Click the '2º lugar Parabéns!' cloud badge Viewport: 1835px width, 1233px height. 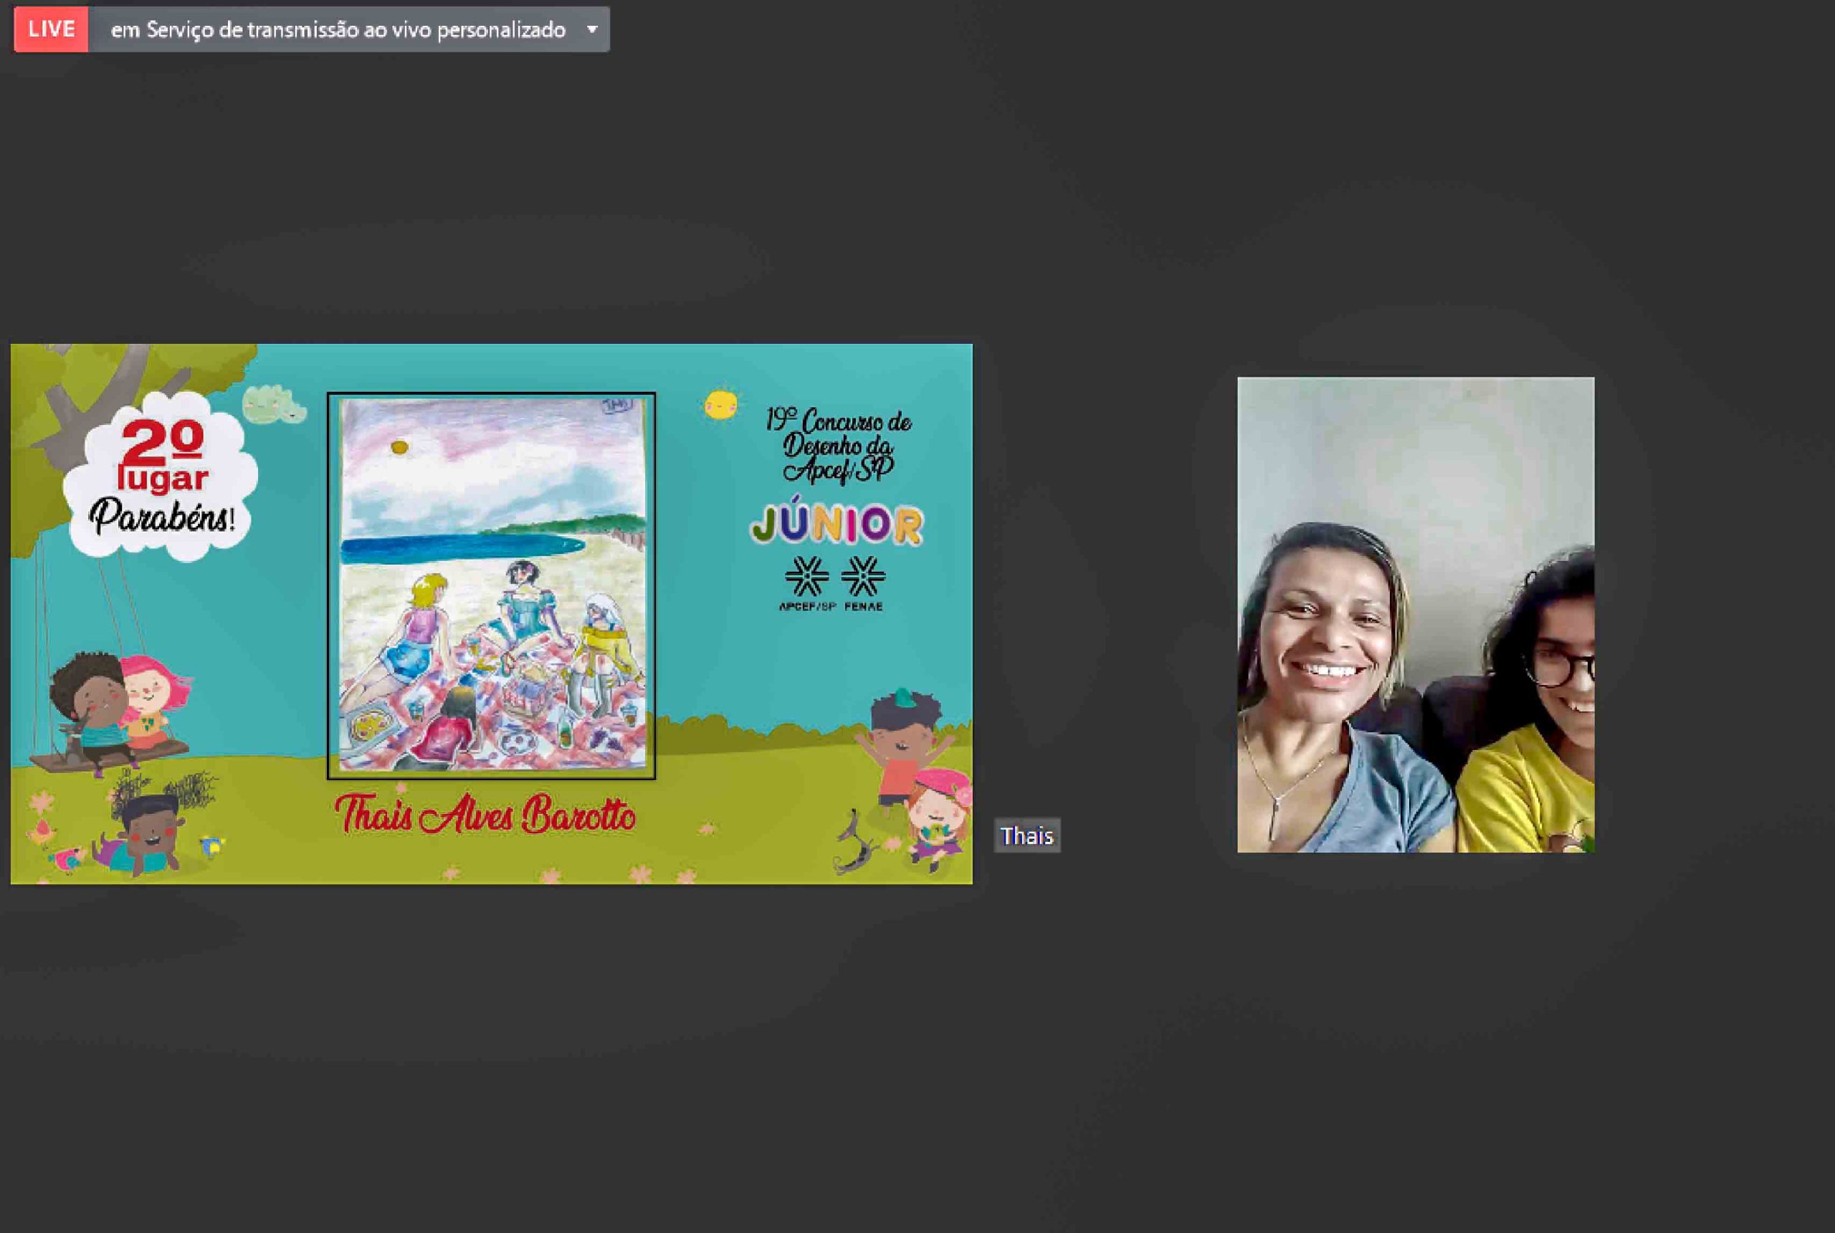[161, 477]
